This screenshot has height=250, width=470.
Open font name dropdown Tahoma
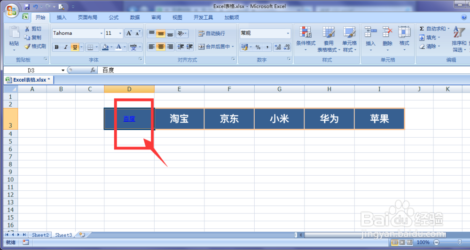(102, 33)
